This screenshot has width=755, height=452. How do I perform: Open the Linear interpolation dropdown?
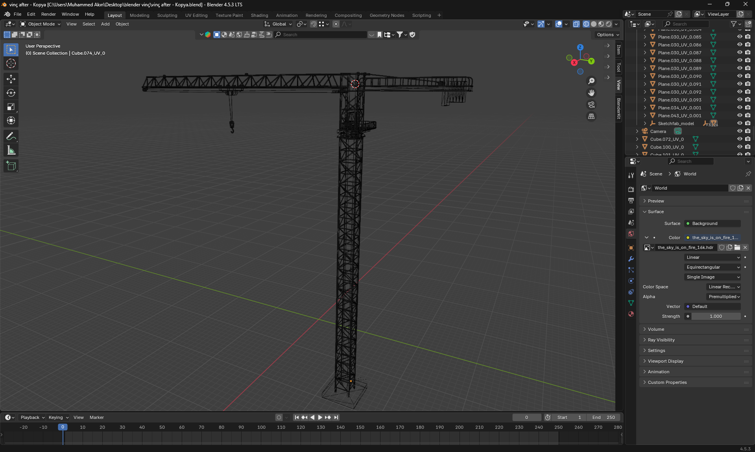pyautogui.click(x=713, y=257)
